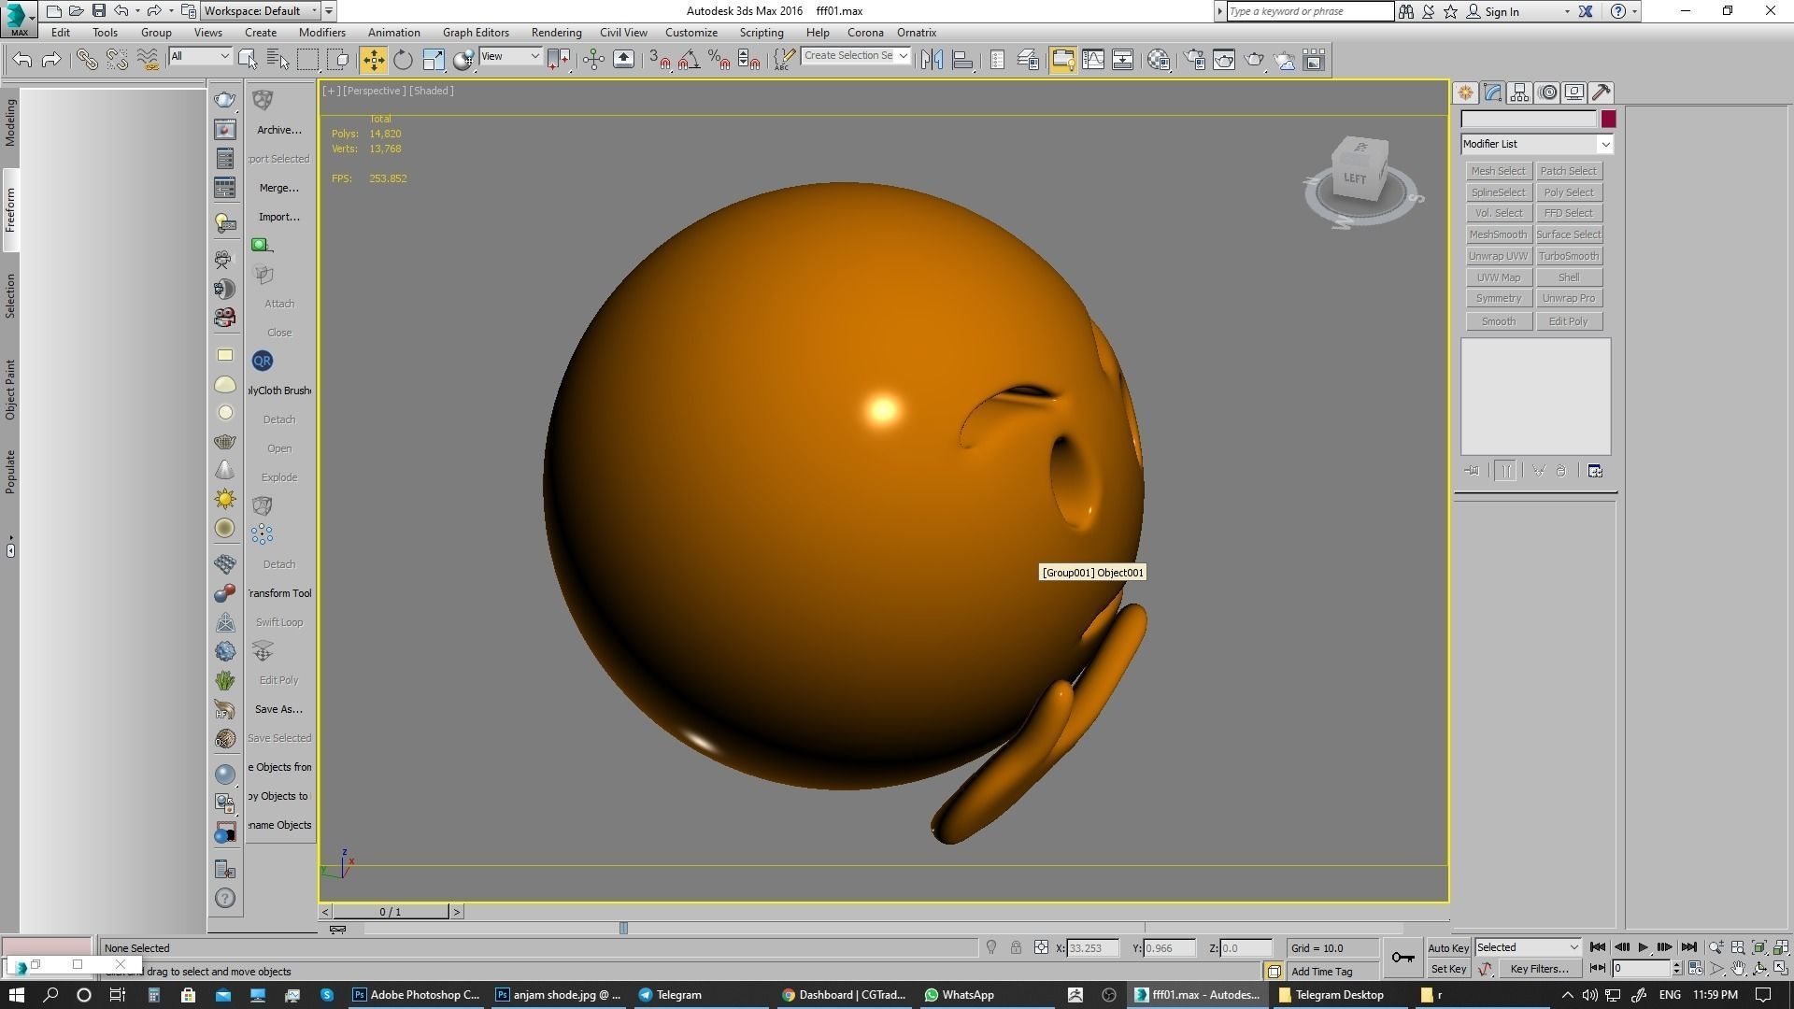Toggle Isolate Selection lightbulb icon

coord(991,947)
